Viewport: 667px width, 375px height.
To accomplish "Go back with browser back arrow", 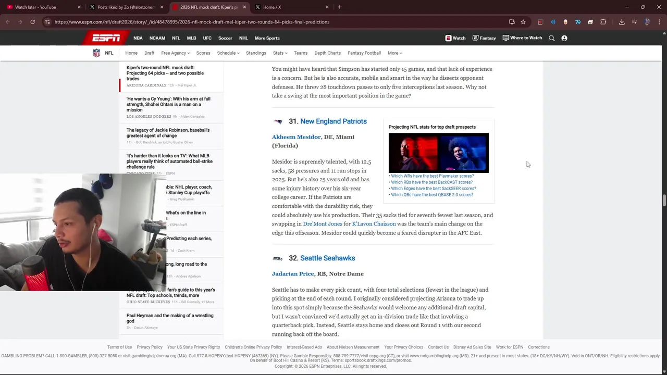I will [7, 22].
